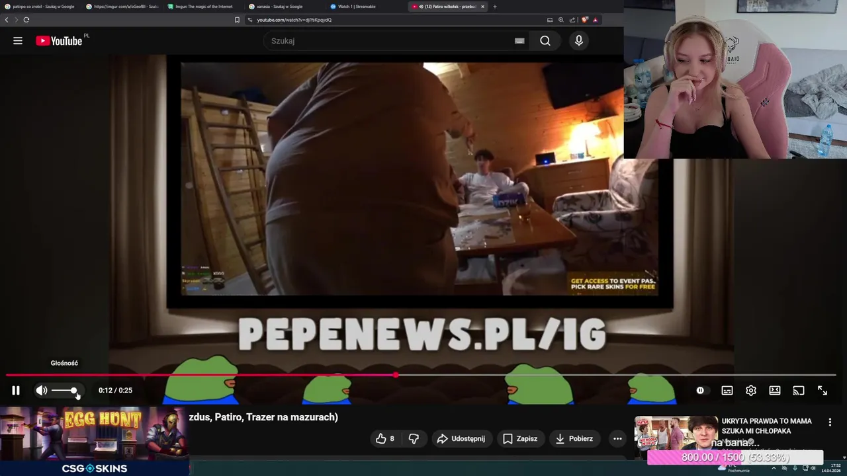
Task: Go forward with the browser forward arrow
Action: click(x=17, y=20)
